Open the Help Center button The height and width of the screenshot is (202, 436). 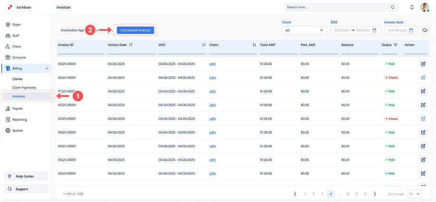tap(26, 176)
